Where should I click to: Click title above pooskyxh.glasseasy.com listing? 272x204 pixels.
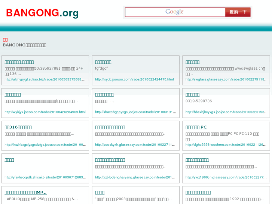[110, 127]
